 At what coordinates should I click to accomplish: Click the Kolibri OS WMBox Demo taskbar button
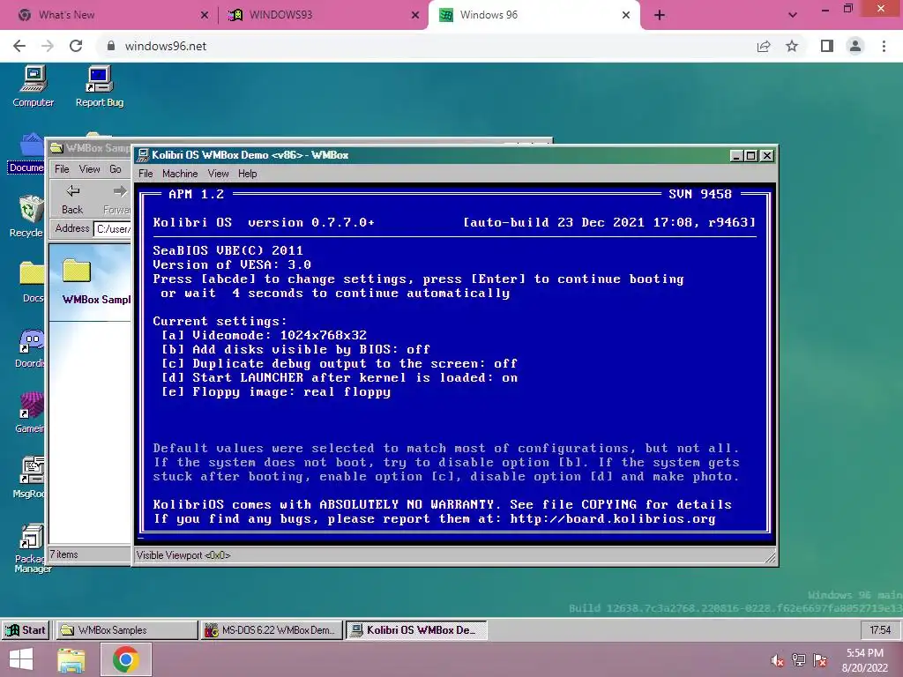(416, 629)
